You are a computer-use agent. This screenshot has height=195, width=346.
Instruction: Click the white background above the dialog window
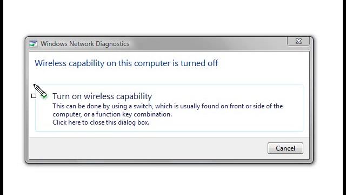(x=173, y=18)
